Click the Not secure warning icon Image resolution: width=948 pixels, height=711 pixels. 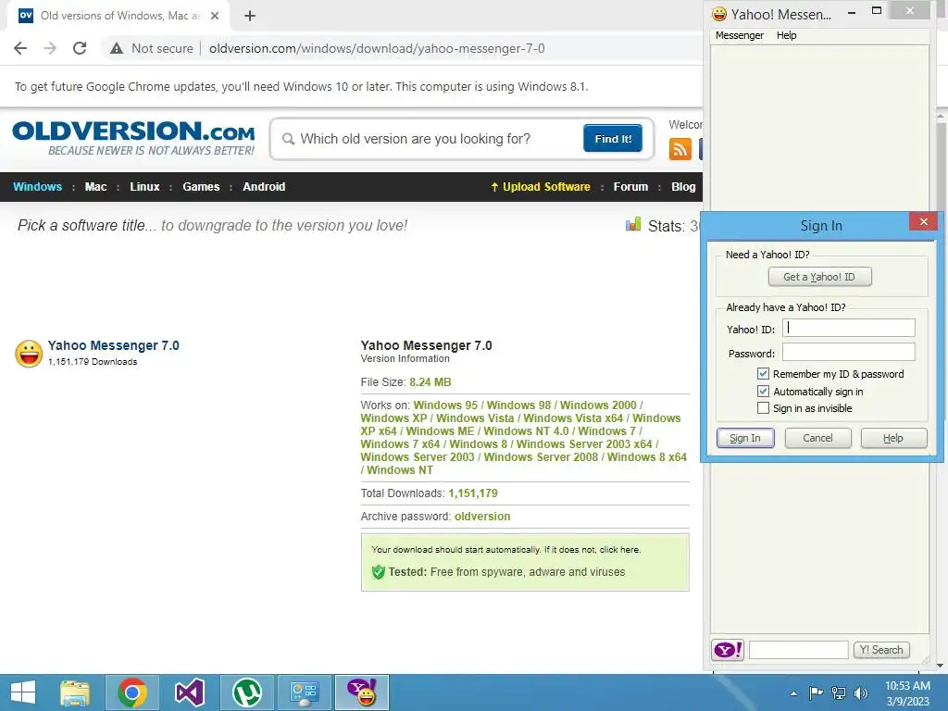coord(117,48)
